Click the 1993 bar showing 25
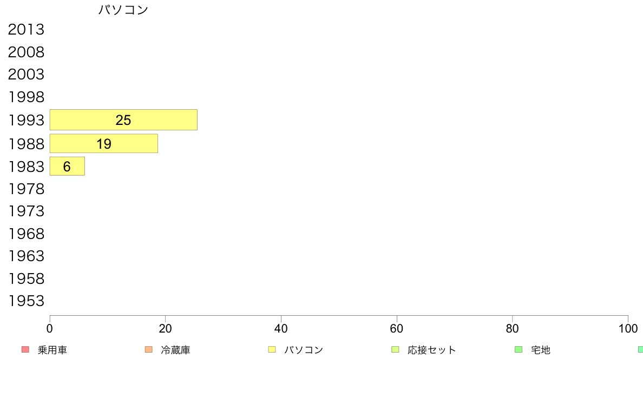 click(x=123, y=120)
